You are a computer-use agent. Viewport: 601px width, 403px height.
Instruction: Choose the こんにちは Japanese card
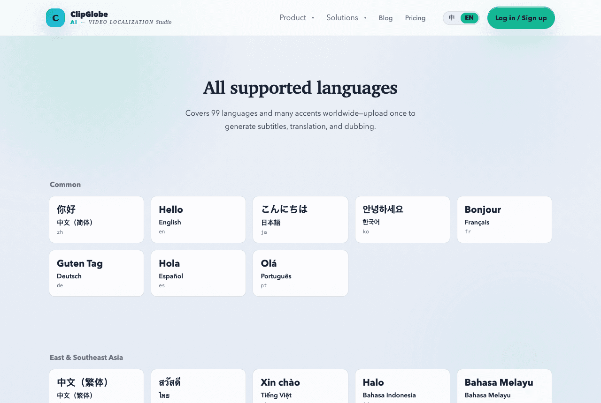[300, 219]
